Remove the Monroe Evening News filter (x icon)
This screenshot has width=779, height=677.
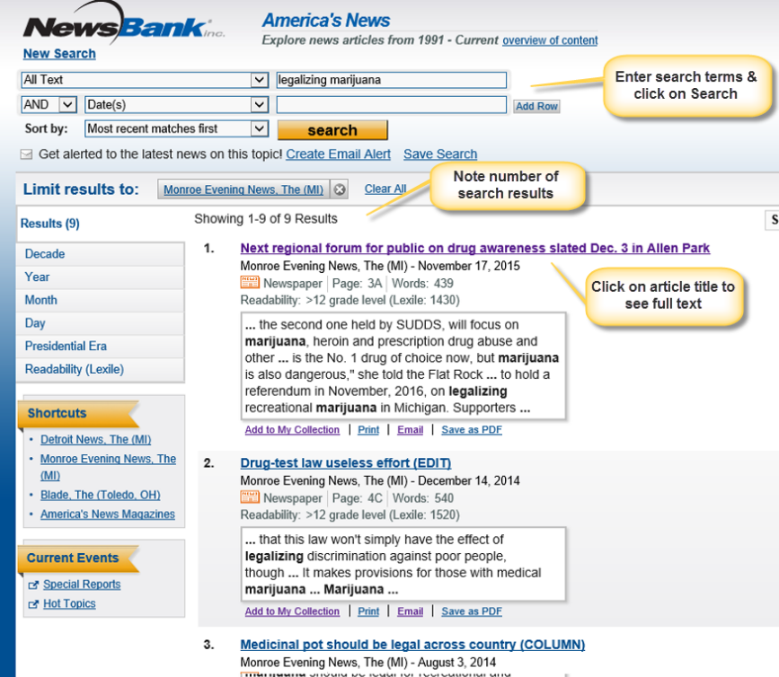click(x=340, y=189)
